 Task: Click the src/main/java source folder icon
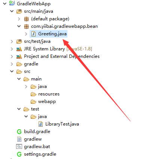(x=19, y=11)
